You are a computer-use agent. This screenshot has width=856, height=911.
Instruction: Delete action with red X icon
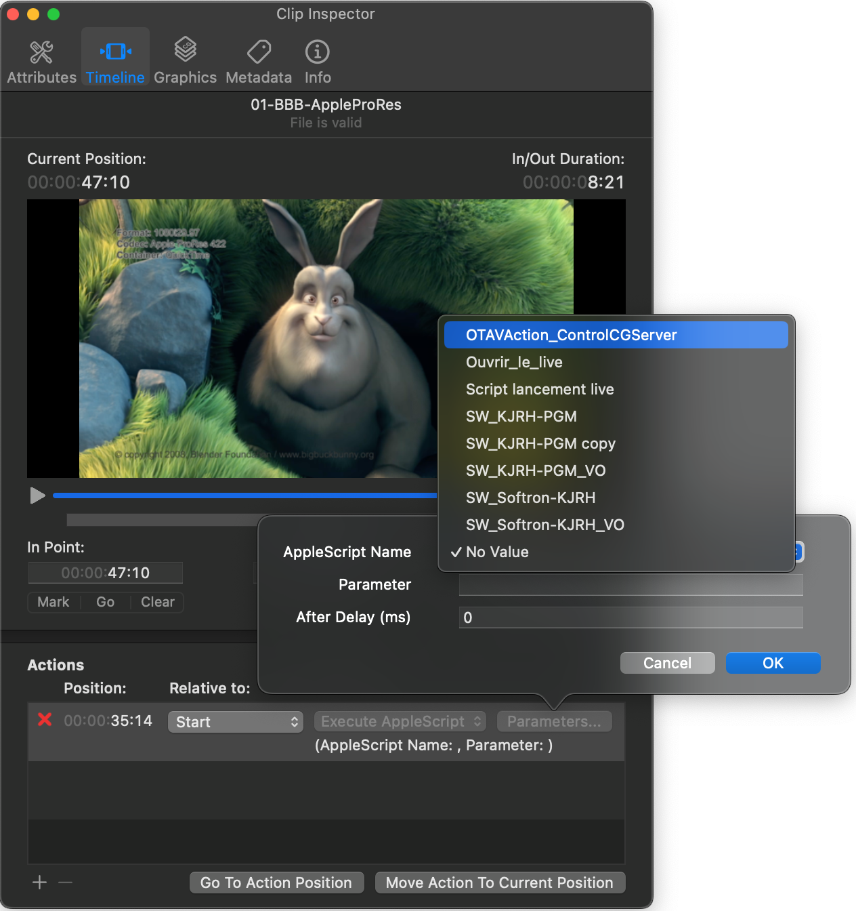coord(45,720)
